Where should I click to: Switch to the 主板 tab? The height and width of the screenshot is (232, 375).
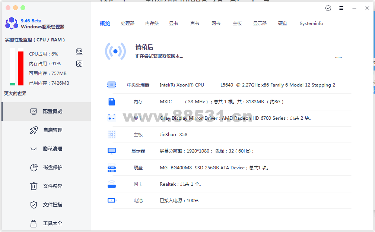click(x=237, y=23)
